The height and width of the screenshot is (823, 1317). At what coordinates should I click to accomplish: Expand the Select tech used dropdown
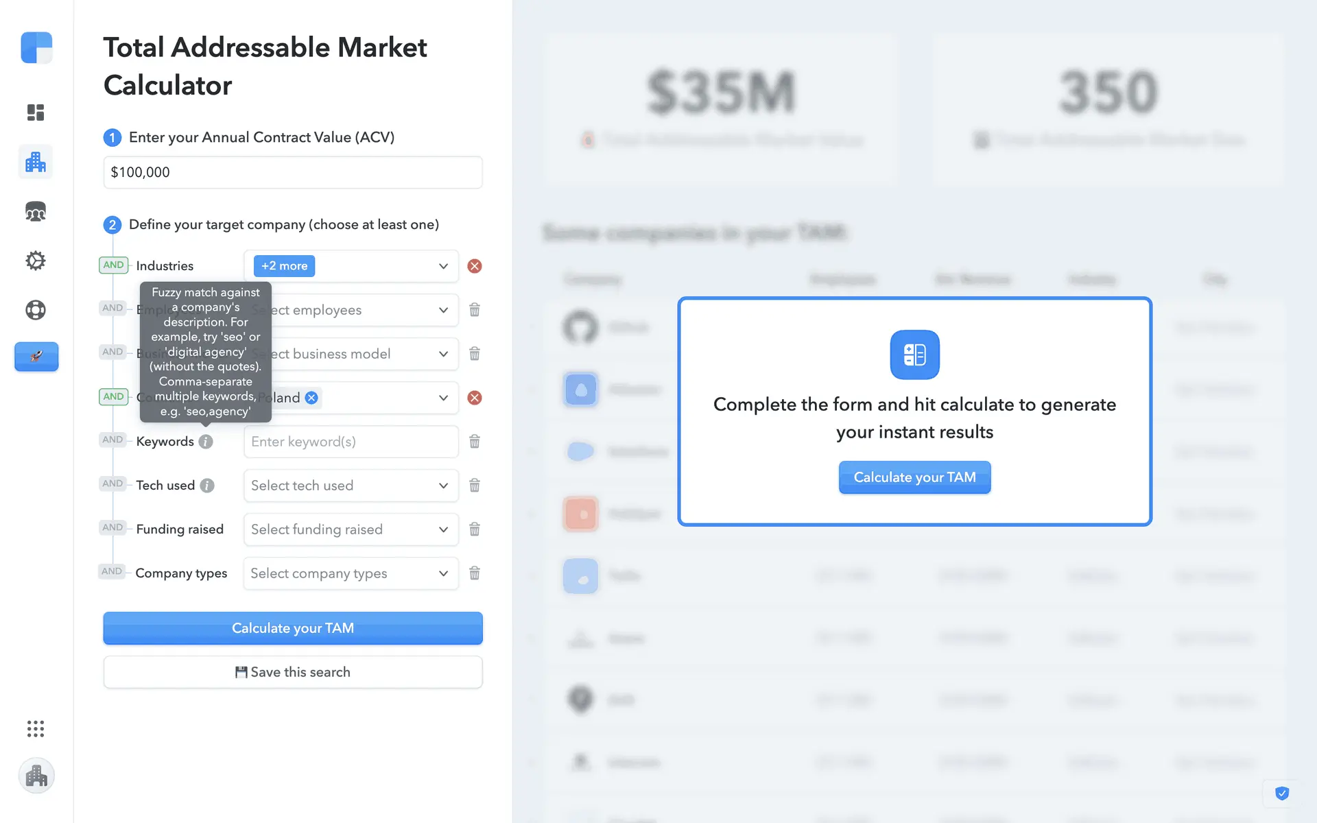pos(351,486)
